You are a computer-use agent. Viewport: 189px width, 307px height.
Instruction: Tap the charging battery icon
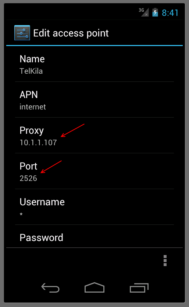pos(155,12)
